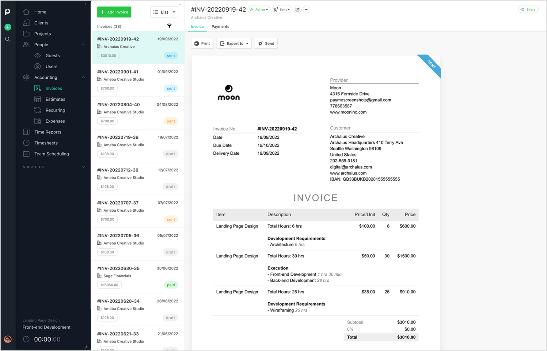Select invoice #INV-20220630-35 from the list
This screenshot has width=547, height=351.
pos(138,277)
